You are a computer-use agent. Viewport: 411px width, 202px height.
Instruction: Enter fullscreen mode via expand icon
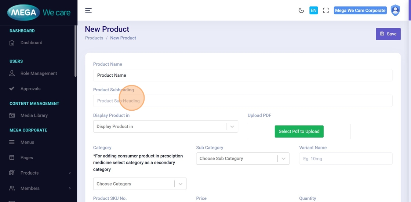click(326, 10)
